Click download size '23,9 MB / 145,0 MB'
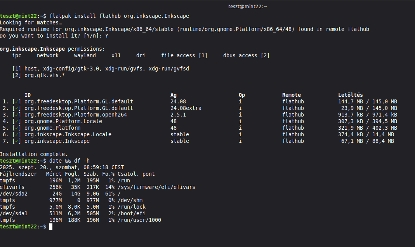415x247 pixels. point(369,108)
